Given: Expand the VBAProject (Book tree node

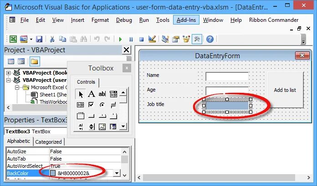Looking at the screenshot, I should point(8,73).
